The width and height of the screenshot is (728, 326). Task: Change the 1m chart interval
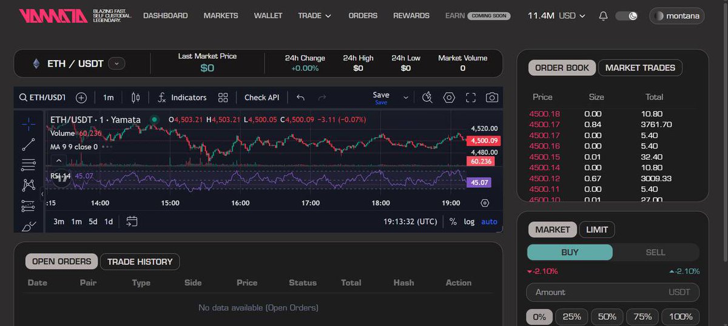109,98
